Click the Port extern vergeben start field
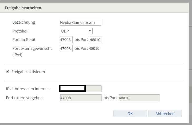The width and height of the screenshot is (192, 125). pyautogui.click(x=80, y=98)
